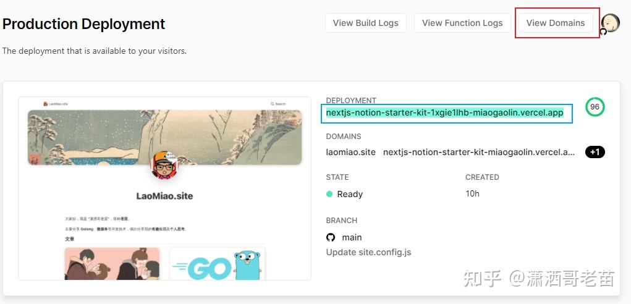The height and width of the screenshot is (304, 631).
Task: Click the View Build Logs button
Action: 365,23
